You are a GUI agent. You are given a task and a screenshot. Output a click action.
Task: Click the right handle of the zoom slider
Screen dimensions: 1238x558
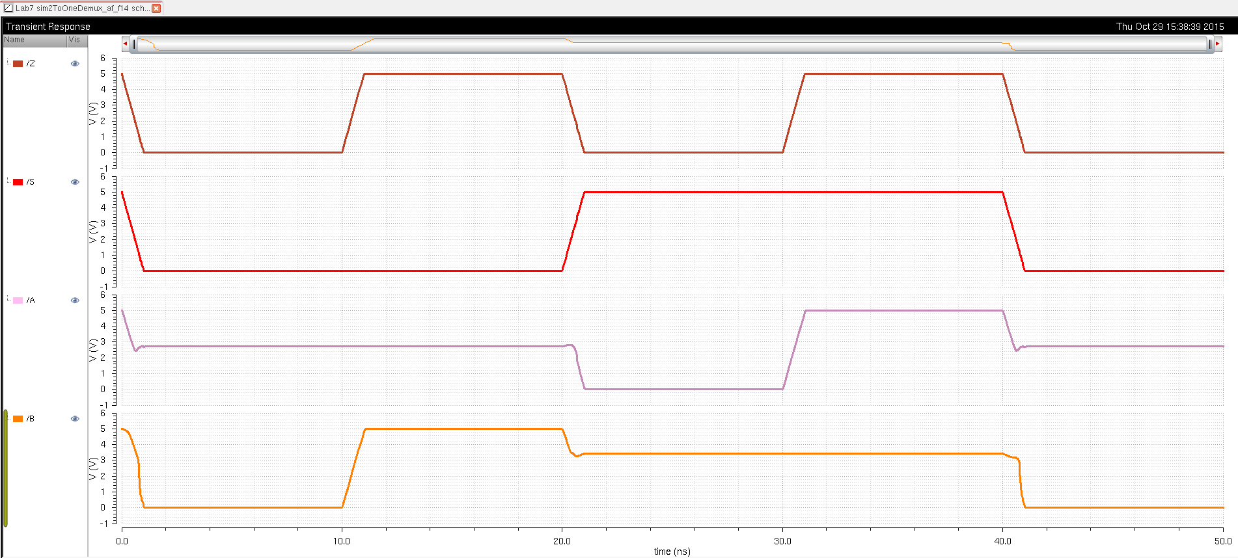pyautogui.click(x=1210, y=44)
